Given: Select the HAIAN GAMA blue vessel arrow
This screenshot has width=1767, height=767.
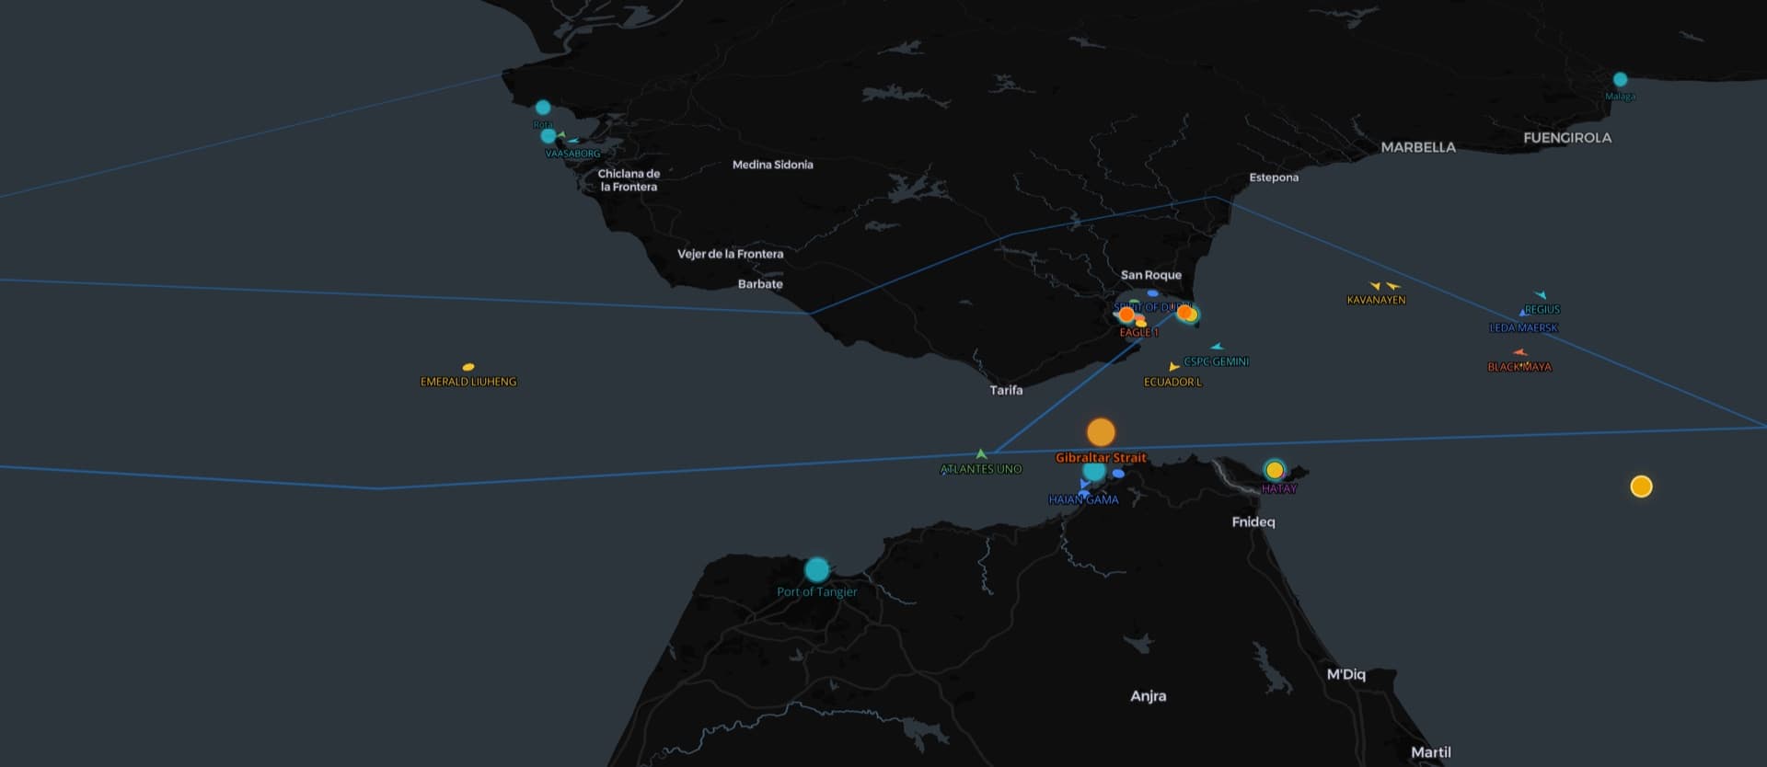Looking at the screenshot, I should click(x=1085, y=484).
